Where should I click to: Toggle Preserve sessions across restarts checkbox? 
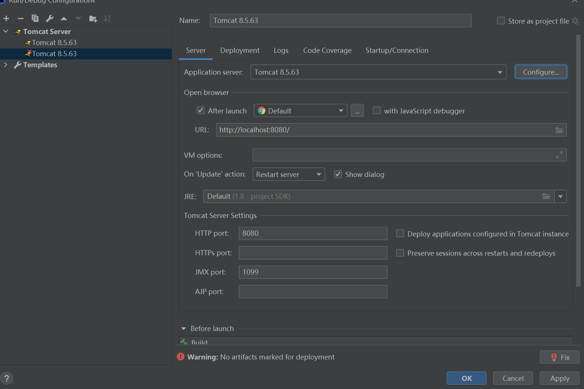coord(400,253)
